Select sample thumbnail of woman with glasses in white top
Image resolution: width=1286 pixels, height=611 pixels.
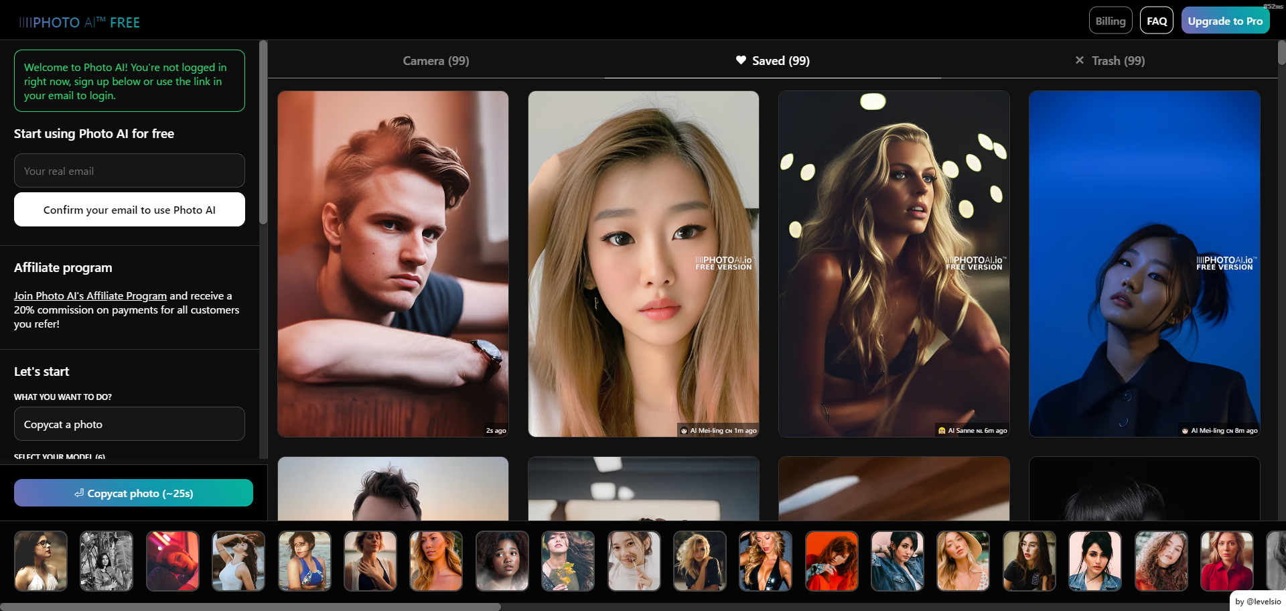(41, 561)
